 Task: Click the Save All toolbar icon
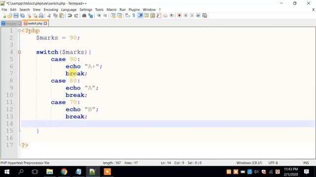(22, 16)
